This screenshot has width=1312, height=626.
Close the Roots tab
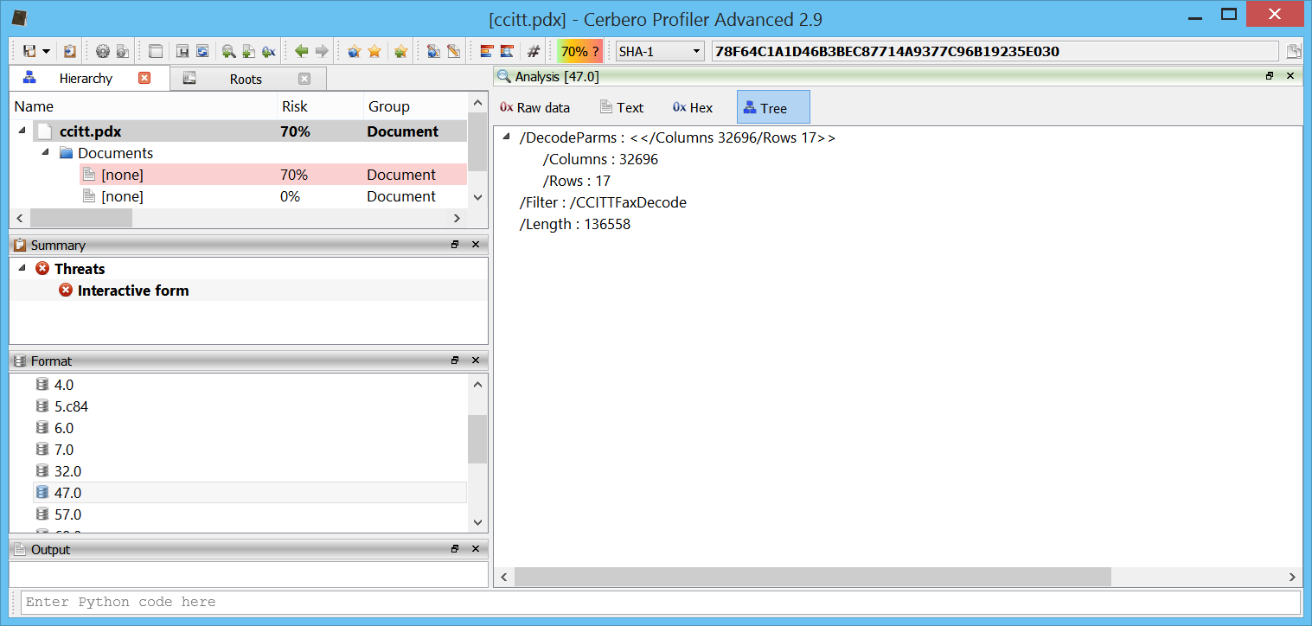304,79
